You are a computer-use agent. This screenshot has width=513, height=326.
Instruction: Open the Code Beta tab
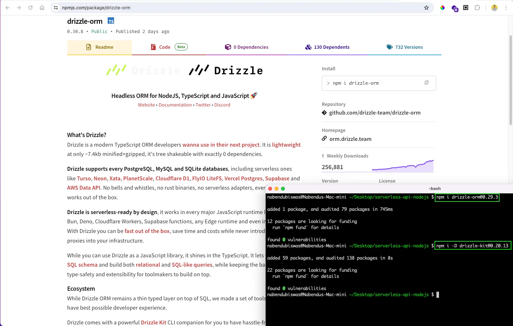point(169,47)
